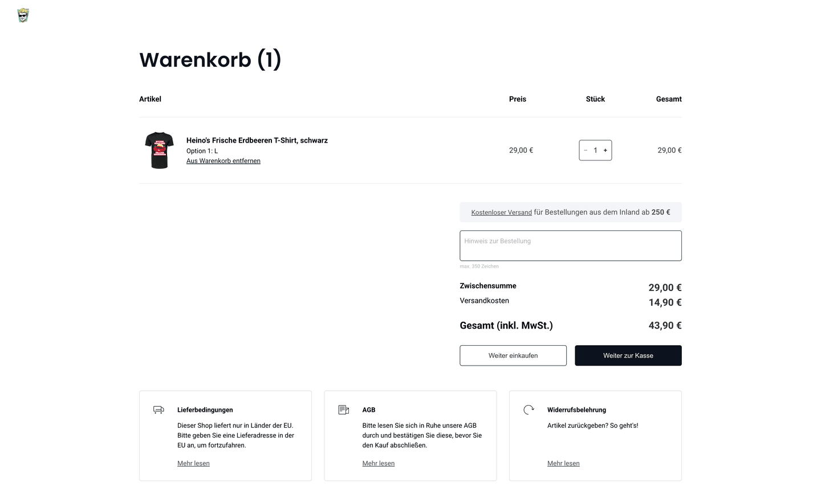
Task: Open "Mehr lesen" under AGB
Action: [x=378, y=463]
